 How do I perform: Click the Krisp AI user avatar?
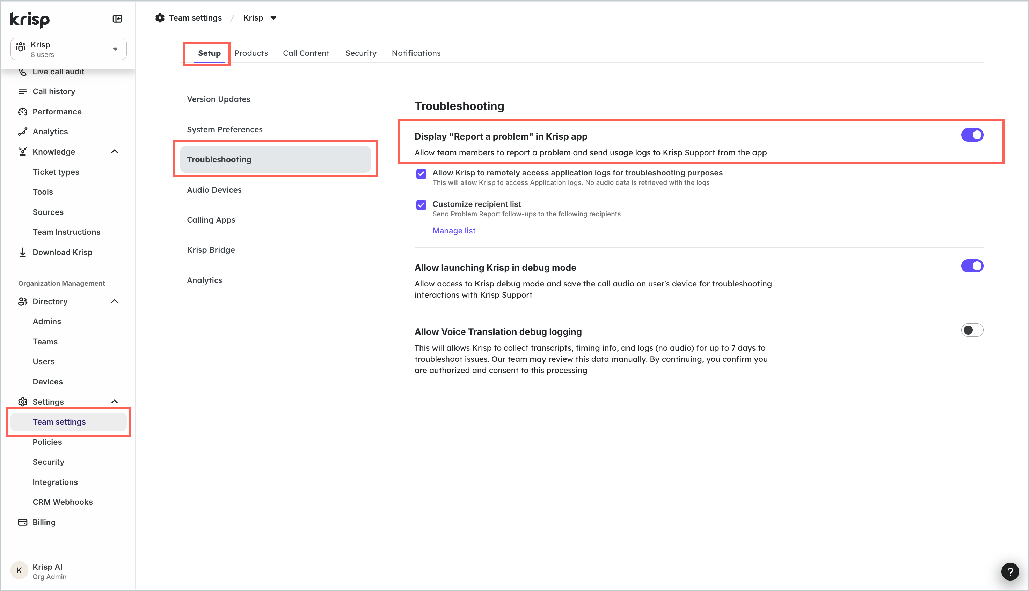(x=19, y=571)
